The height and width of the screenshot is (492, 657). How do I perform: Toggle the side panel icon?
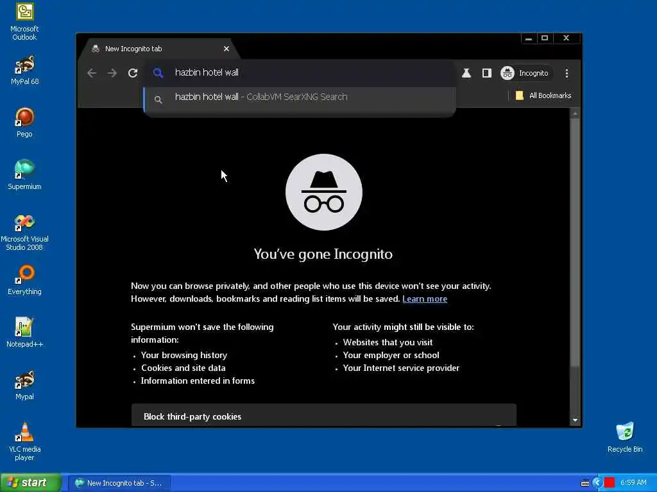(x=486, y=73)
